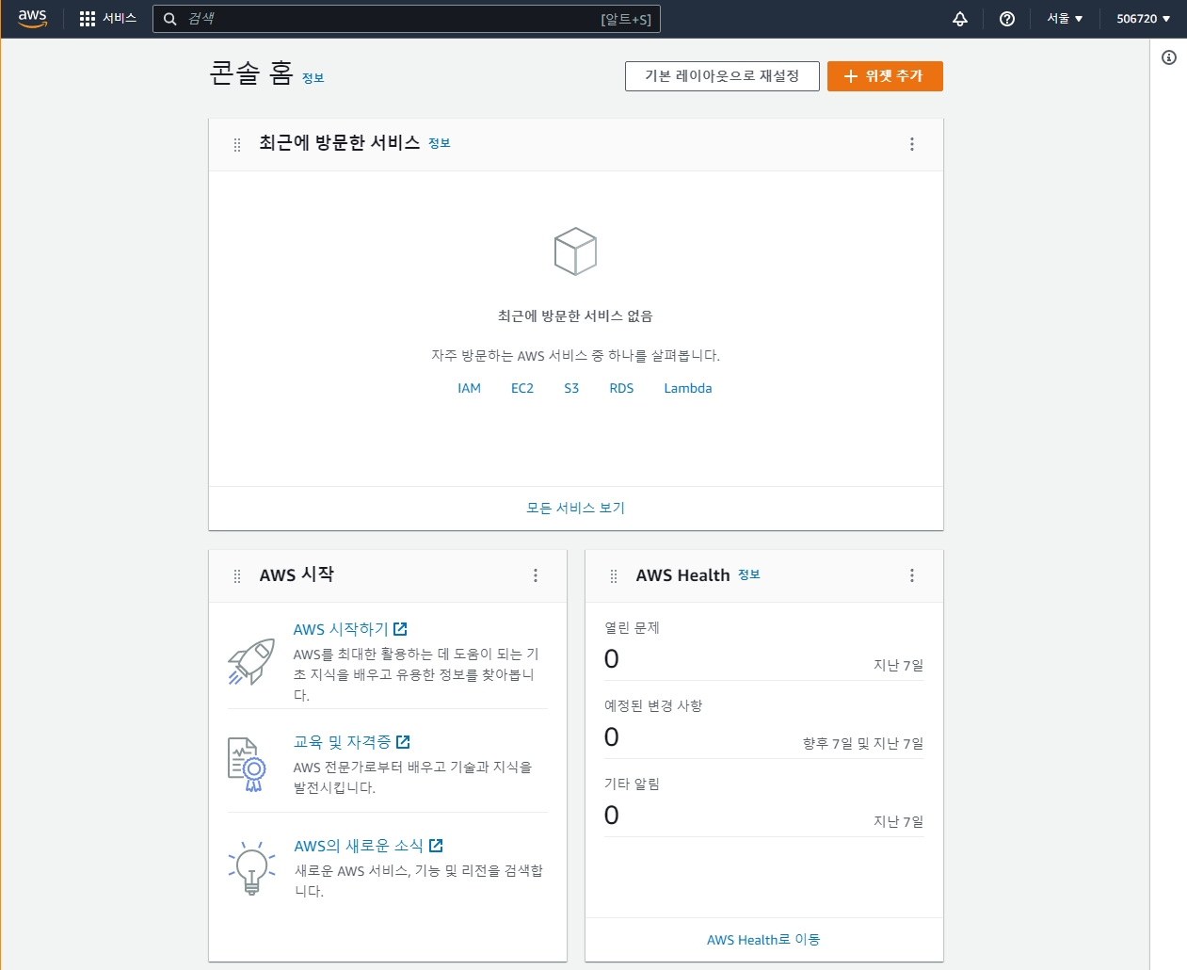Grab the AWS Health widget drag handle
1187x970 pixels.
click(614, 575)
